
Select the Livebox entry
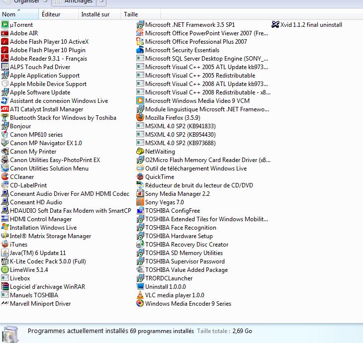[16, 278]
